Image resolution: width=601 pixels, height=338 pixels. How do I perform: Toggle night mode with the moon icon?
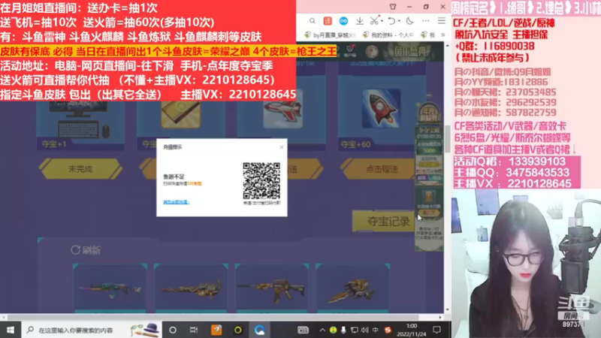(x=409, y=21)
